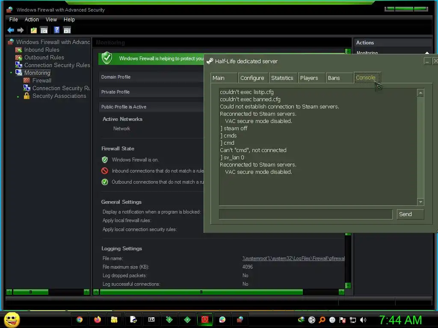Click the active red highlighted taskbar icon
438x328 pixels.
pyautogui.click(x=205, y=319)
